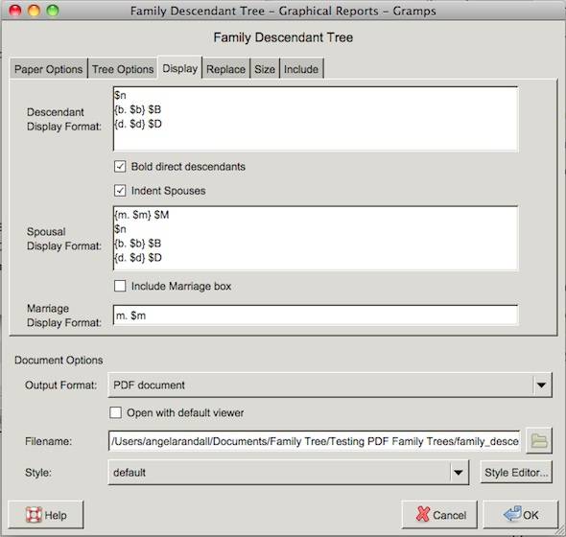Confirm with the OK button
The image size is (566, 537).
521,515
